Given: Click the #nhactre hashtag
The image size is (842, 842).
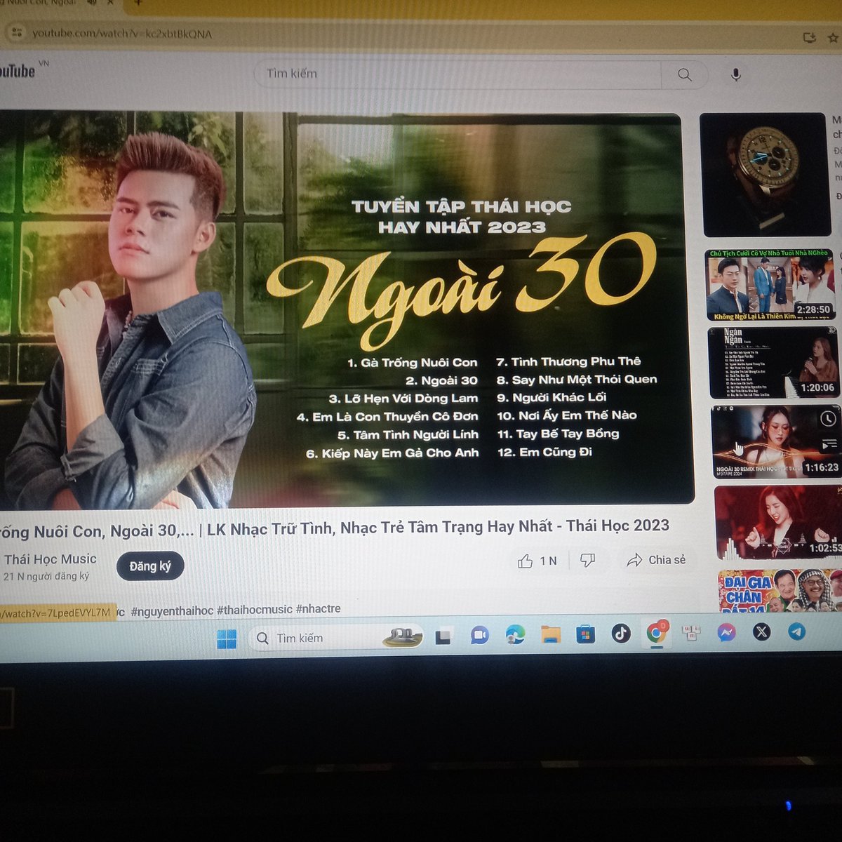Looking at the screenshot, I should [318, 609].
